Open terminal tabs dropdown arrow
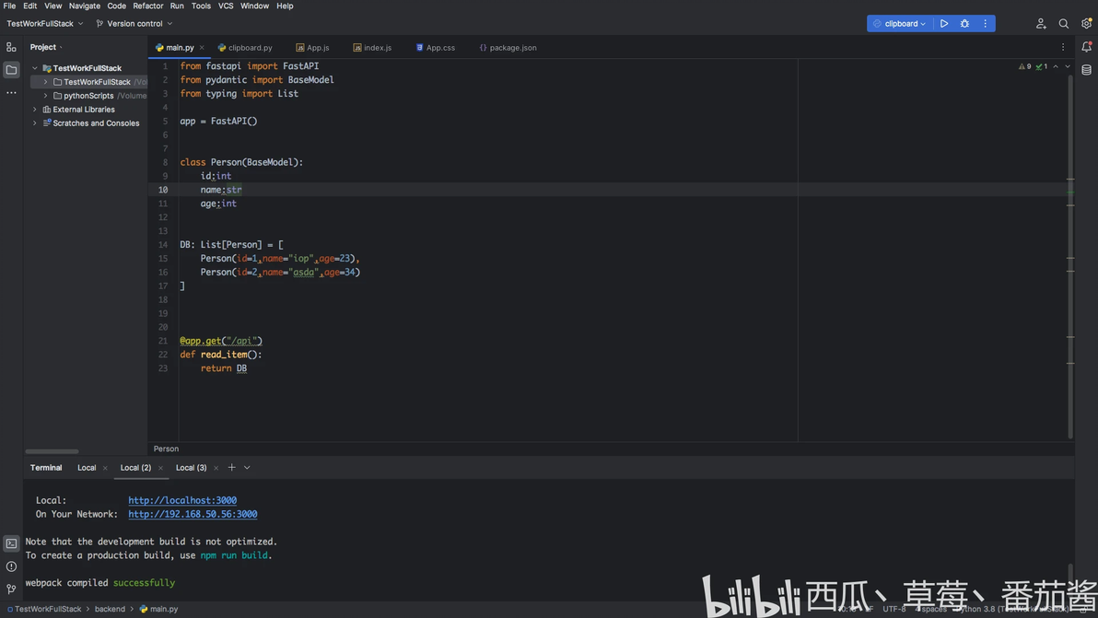 (x=247, y=468)
